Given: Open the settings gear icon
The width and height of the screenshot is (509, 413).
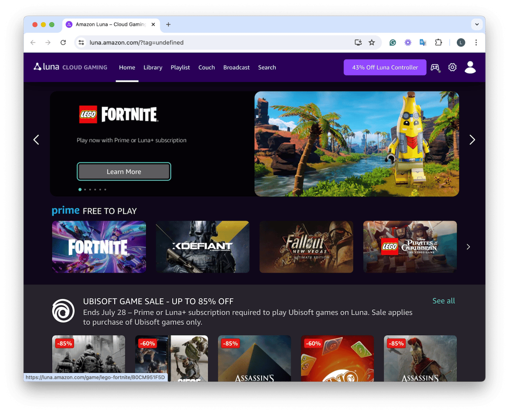Looking at the screenshot, I should point(452,67).
